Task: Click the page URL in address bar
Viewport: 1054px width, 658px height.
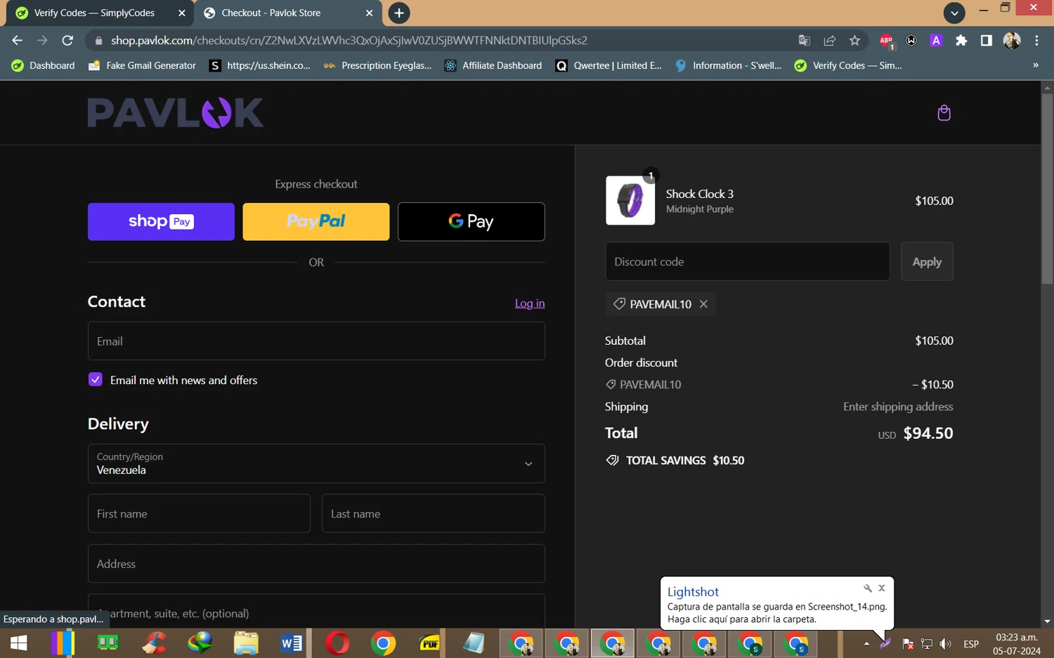Action: click(349, 41)
